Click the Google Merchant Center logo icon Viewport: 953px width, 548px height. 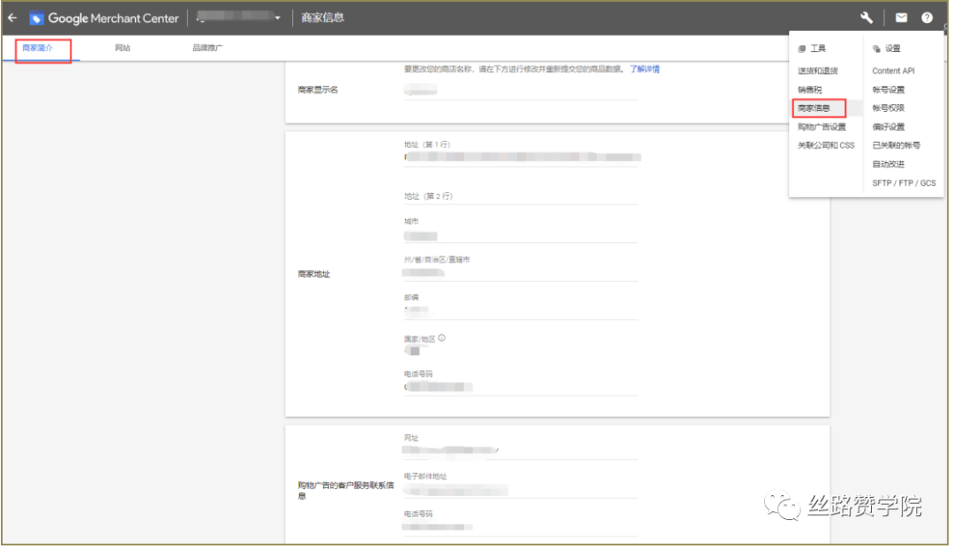[x=34, y=17]
